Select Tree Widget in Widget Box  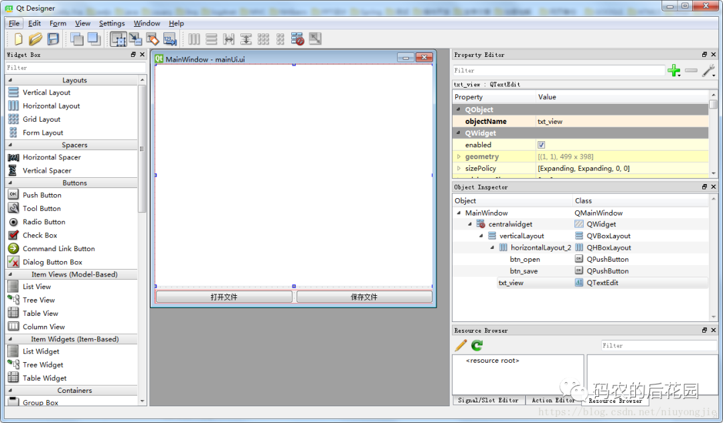tap(43, 365)
